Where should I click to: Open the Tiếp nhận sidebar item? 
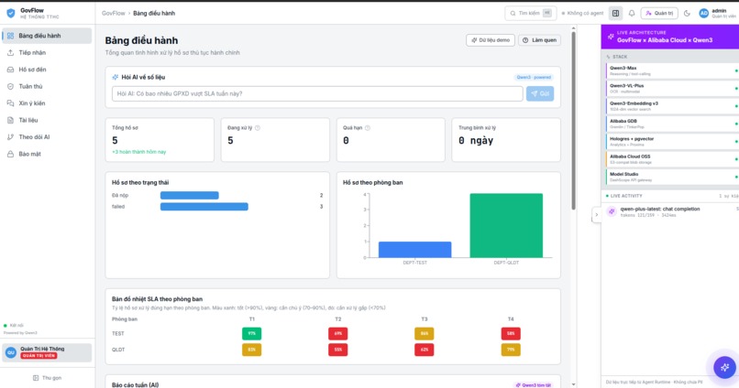47,53
